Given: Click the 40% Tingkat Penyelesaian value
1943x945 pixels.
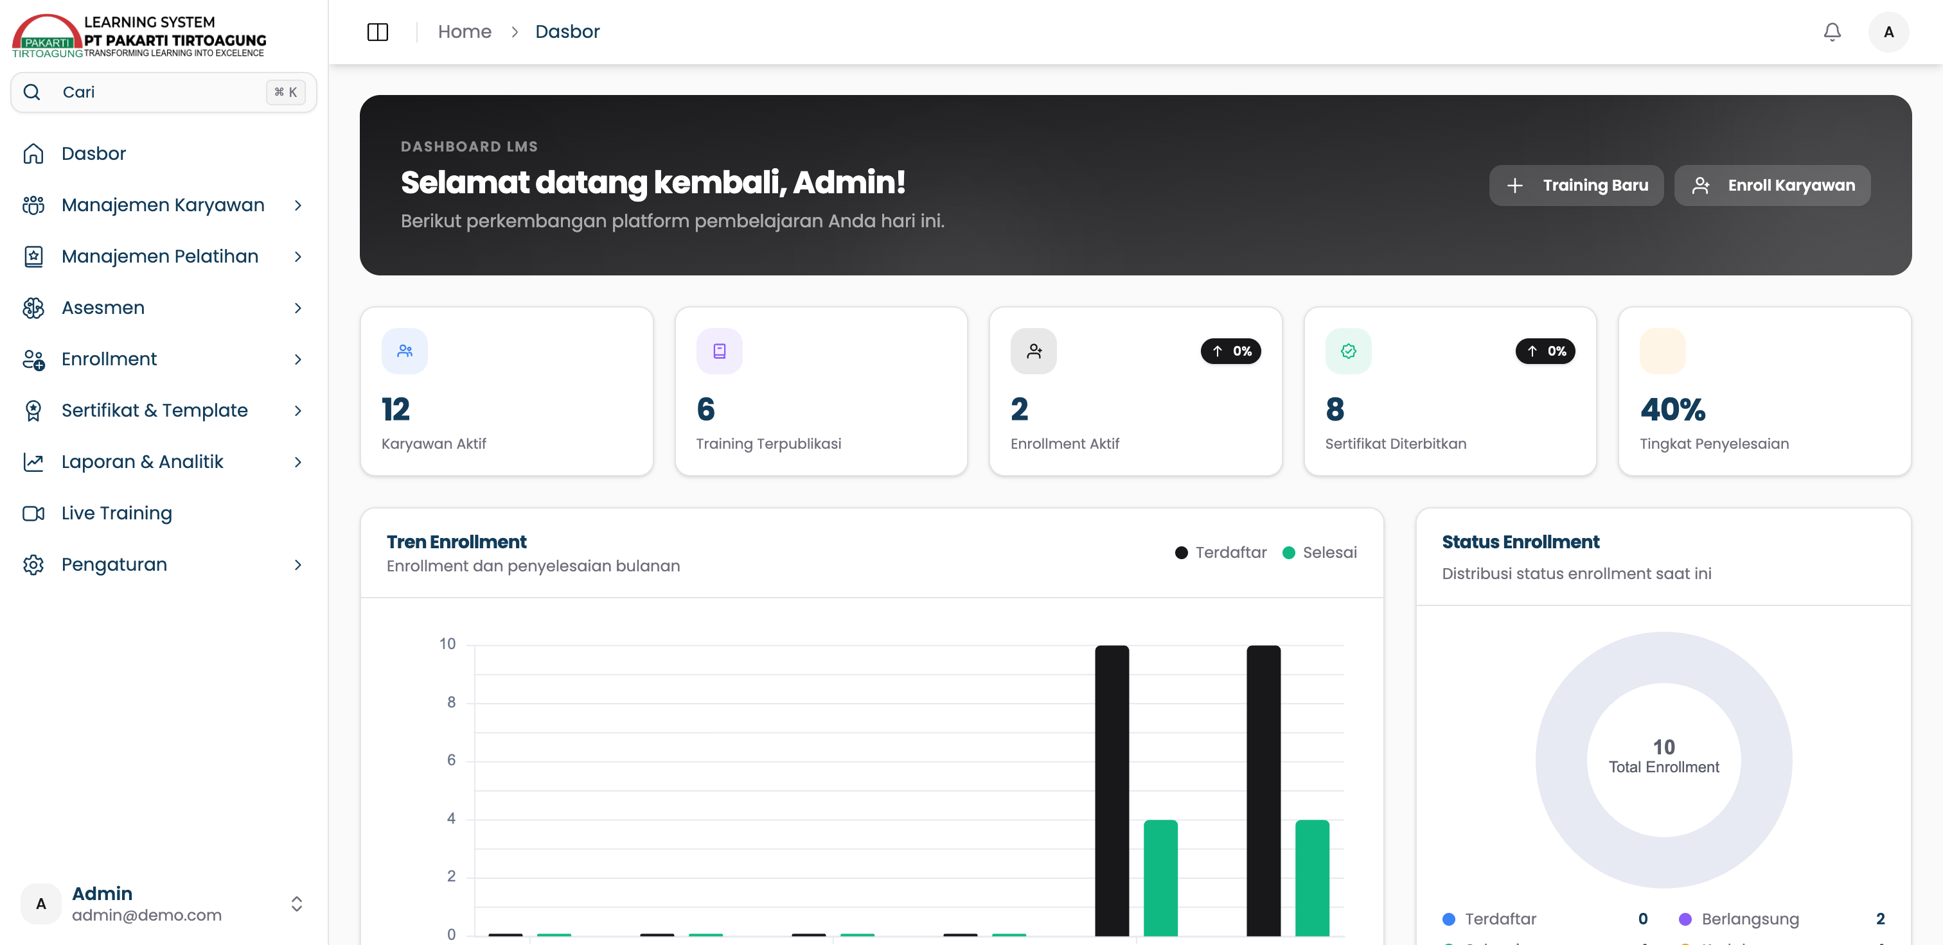Looking at the screenshot, I should 1672,409.
